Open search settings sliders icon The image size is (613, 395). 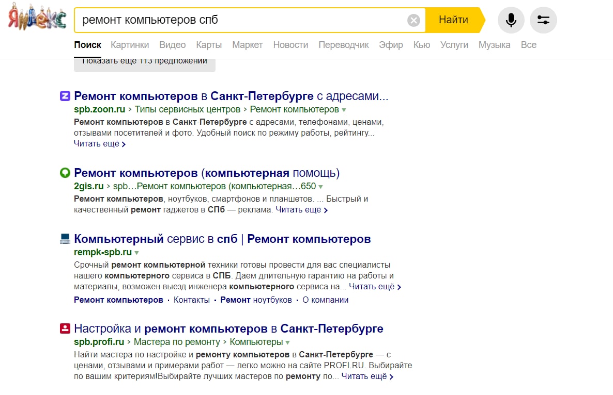pyautogui.click(x=543, y=20)
